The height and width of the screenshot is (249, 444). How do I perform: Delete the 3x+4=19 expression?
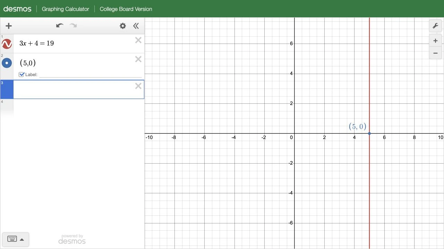pyautogui.click(x=138, y=40)
